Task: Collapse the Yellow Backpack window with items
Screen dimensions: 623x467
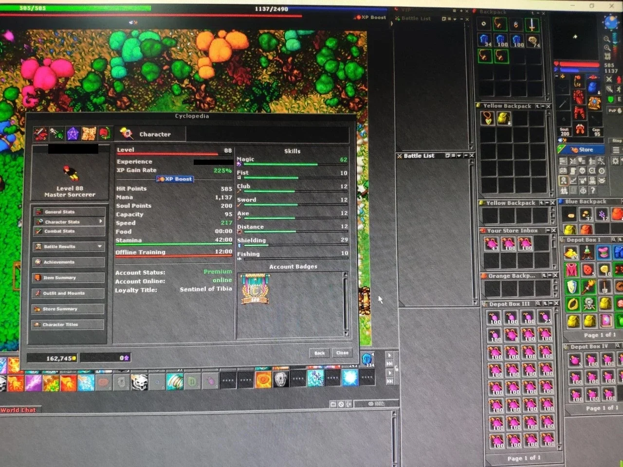Action: pyautogui.click(x=543, y=106)
